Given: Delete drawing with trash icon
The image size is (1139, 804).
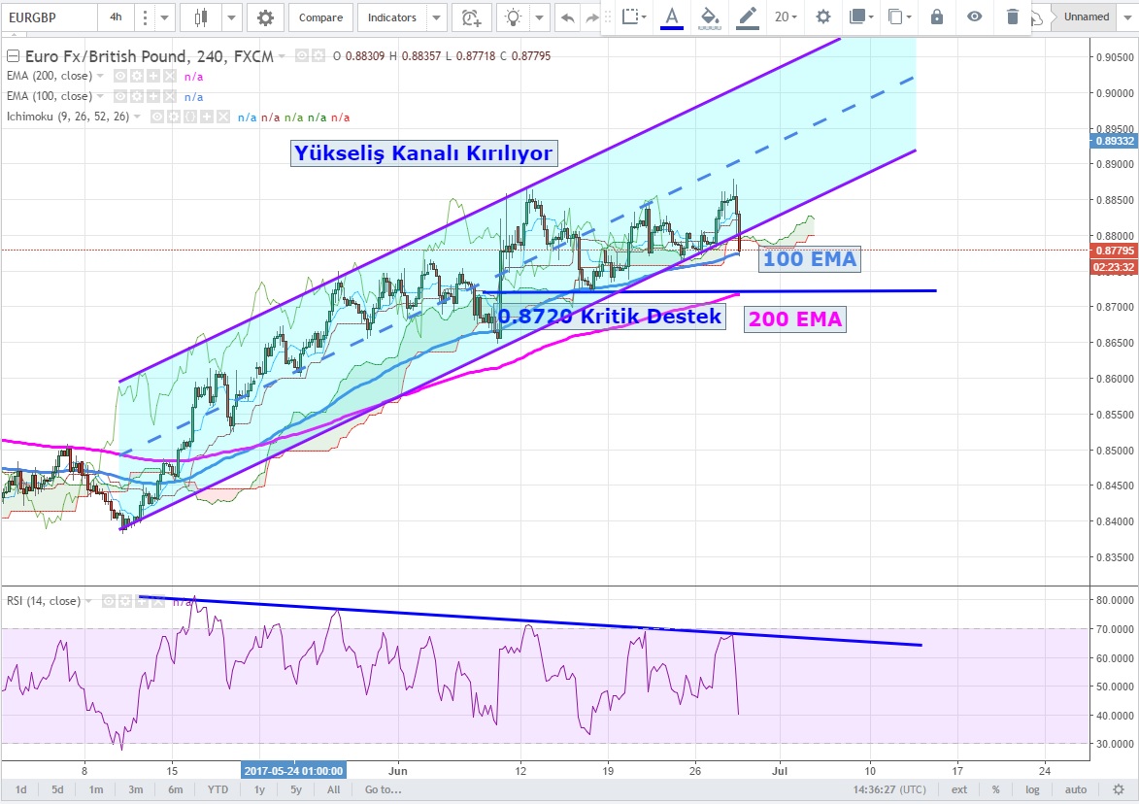Looking at the screenshot, I should (1013, 17).
